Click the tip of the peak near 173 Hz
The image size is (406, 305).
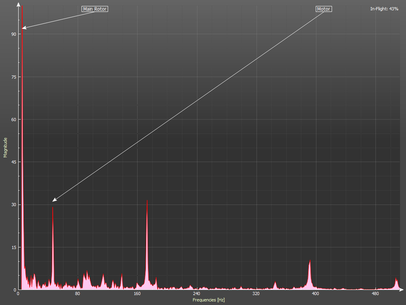(x=147, y=201)
